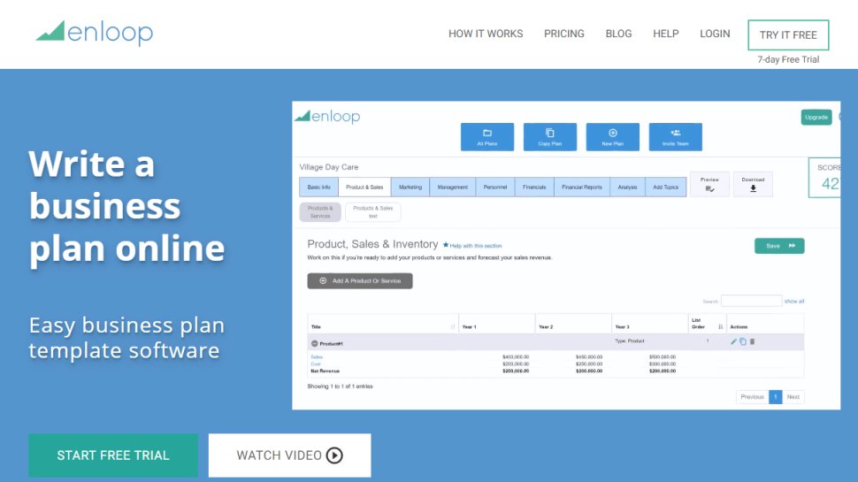Image resolution: width=858 pixels, height=482 pixels.
Task: Click the copy icon for Product#1
Action: [742, 341]
